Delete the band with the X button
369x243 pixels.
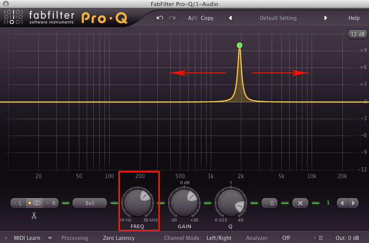pos(300,203)
